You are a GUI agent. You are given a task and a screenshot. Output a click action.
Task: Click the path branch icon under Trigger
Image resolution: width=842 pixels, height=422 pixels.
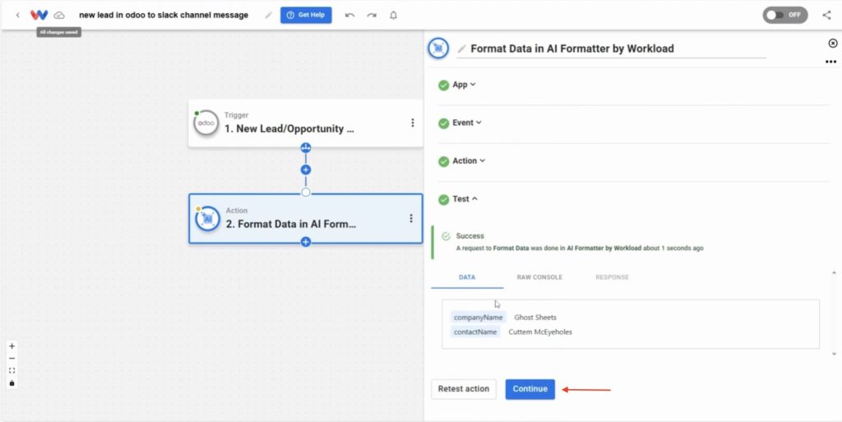tap(306, 147)
